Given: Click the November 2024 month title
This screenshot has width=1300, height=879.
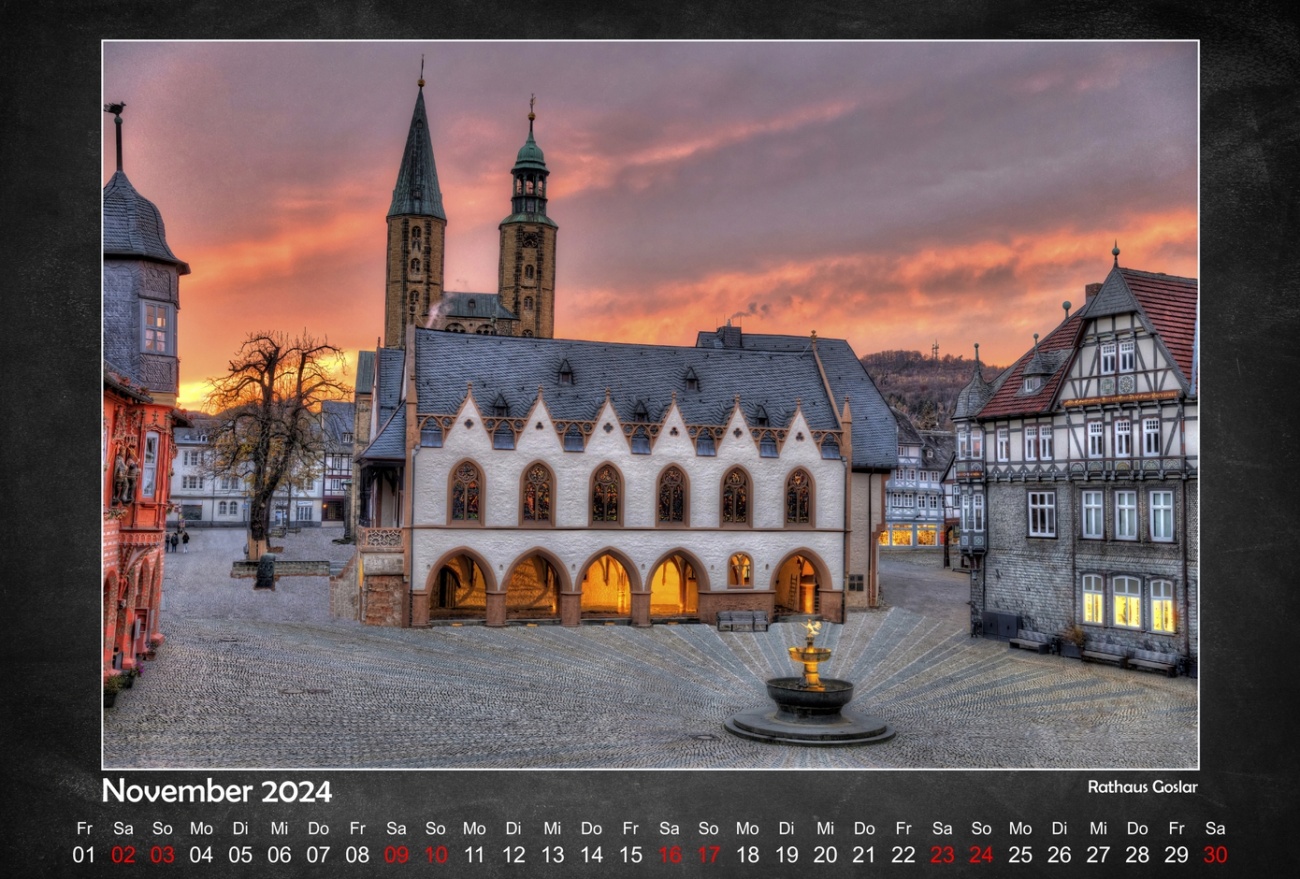Looking at the screenshot, I should pyautogui.click(x=216, y=791).
